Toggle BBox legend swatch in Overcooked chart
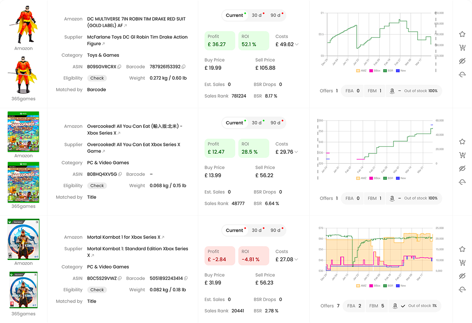 tap(372, 178)
